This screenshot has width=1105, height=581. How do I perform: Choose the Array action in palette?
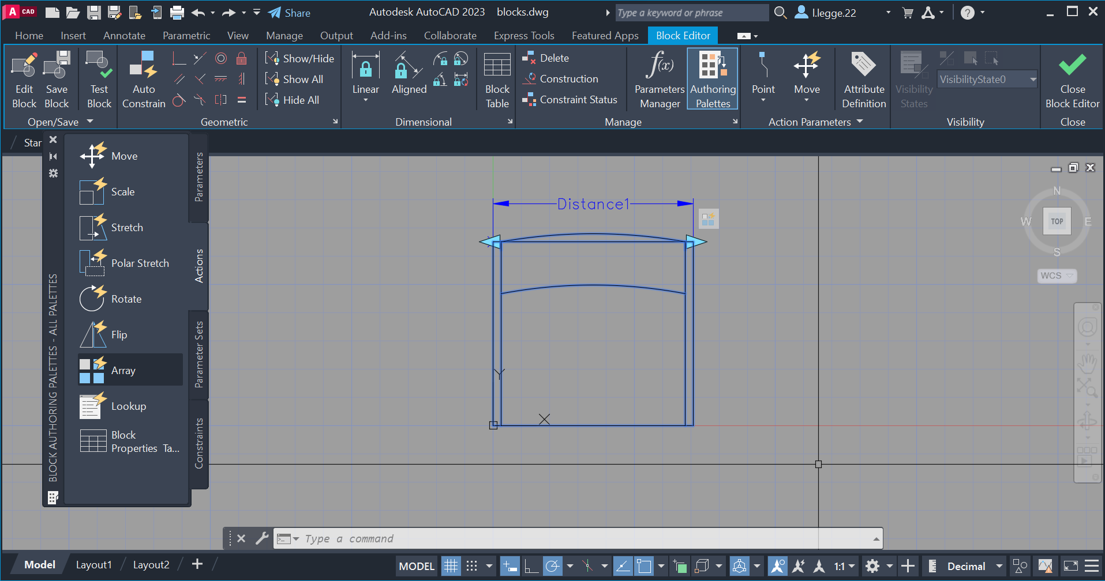(x=131, y=370)
